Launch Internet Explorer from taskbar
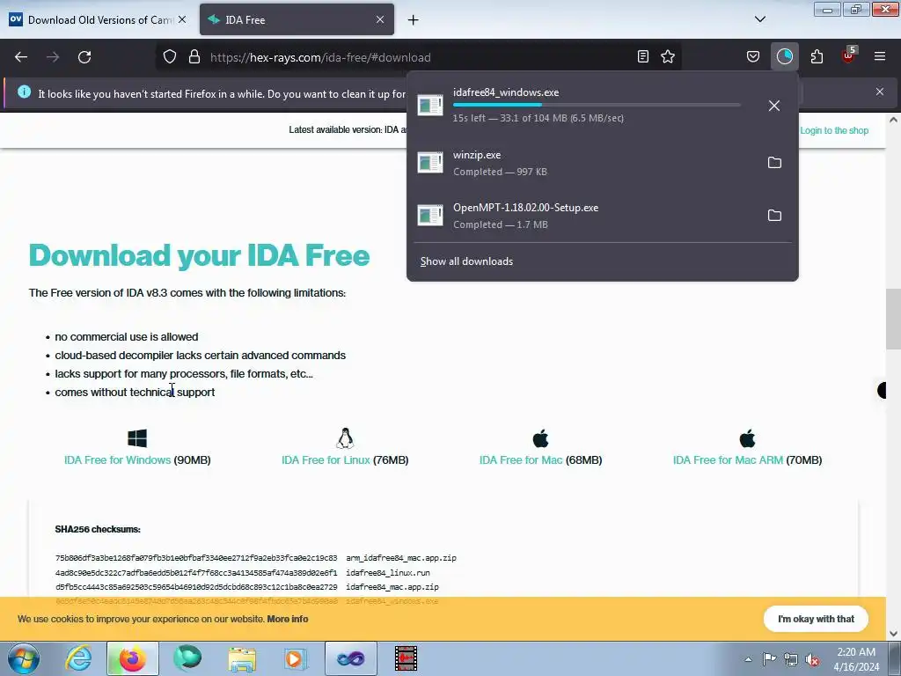The height and width of the screenshot is (676, 901). click(x=78, y=658)
